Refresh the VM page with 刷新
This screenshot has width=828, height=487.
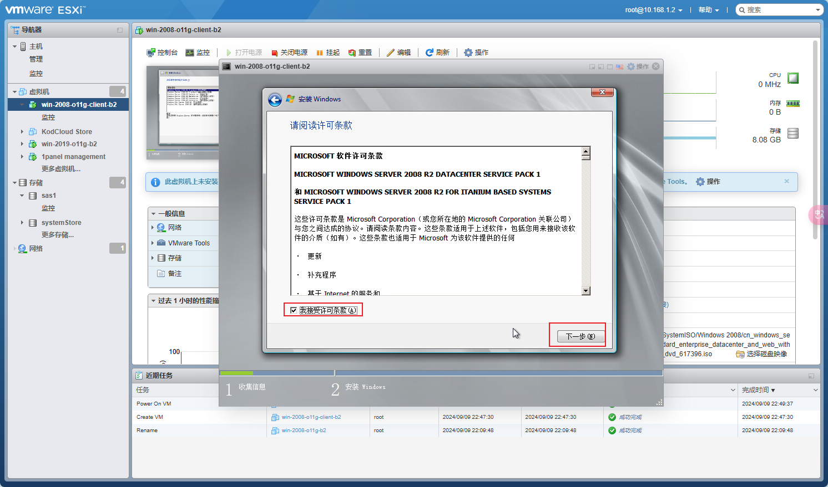pos(437,53)
